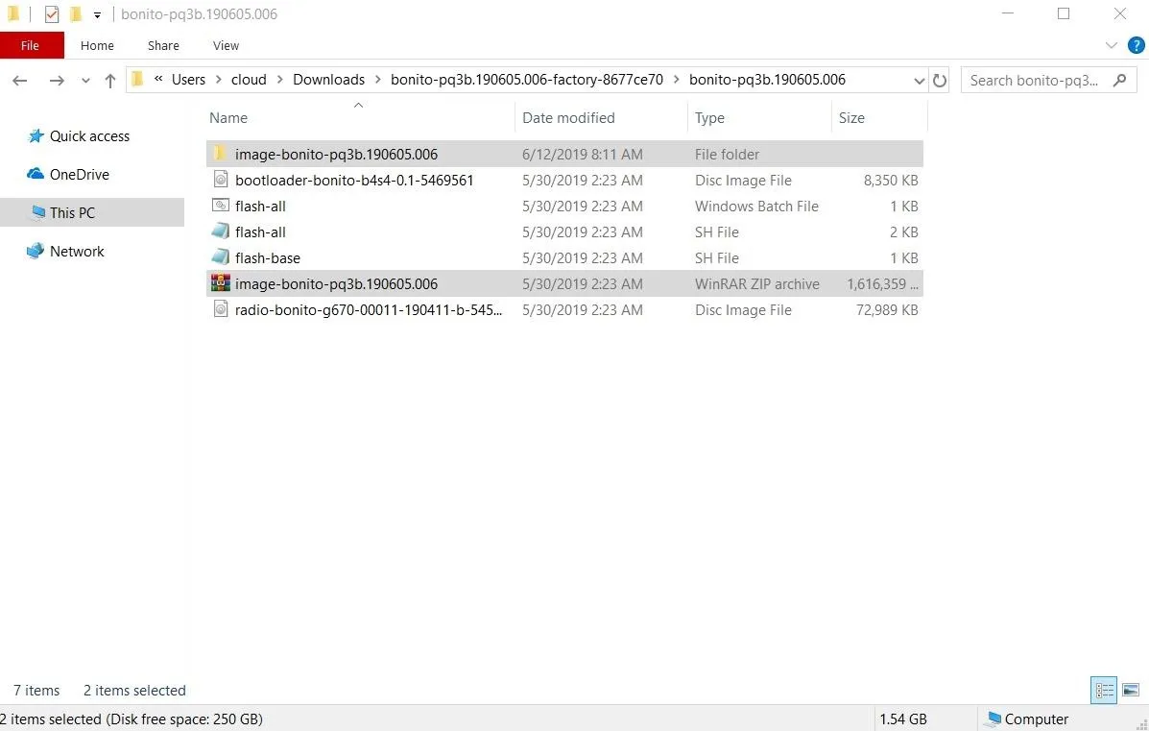Switch to Details view layout button
This screenshot has width=1149, height=731.
[x=1104, y=690]
